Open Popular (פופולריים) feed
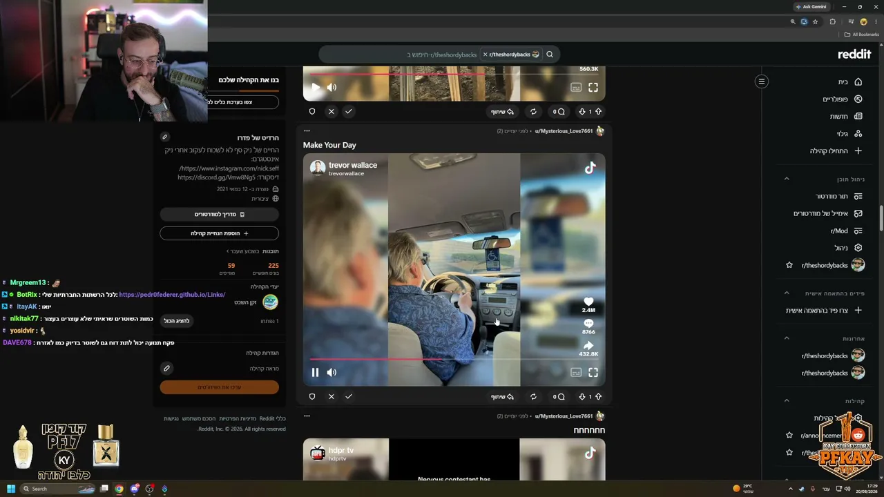The width and height of the screenshot is (884, 497). click(x=842, y=99)
